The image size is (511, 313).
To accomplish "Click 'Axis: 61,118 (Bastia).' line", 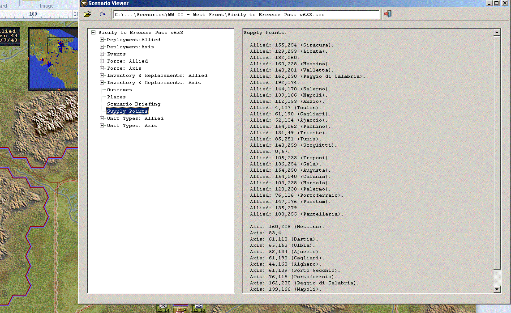I will tap(284, 239).
